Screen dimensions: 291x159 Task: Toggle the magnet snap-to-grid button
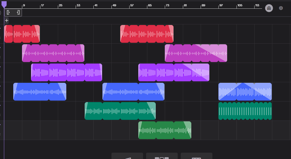(x=269, y=8)
